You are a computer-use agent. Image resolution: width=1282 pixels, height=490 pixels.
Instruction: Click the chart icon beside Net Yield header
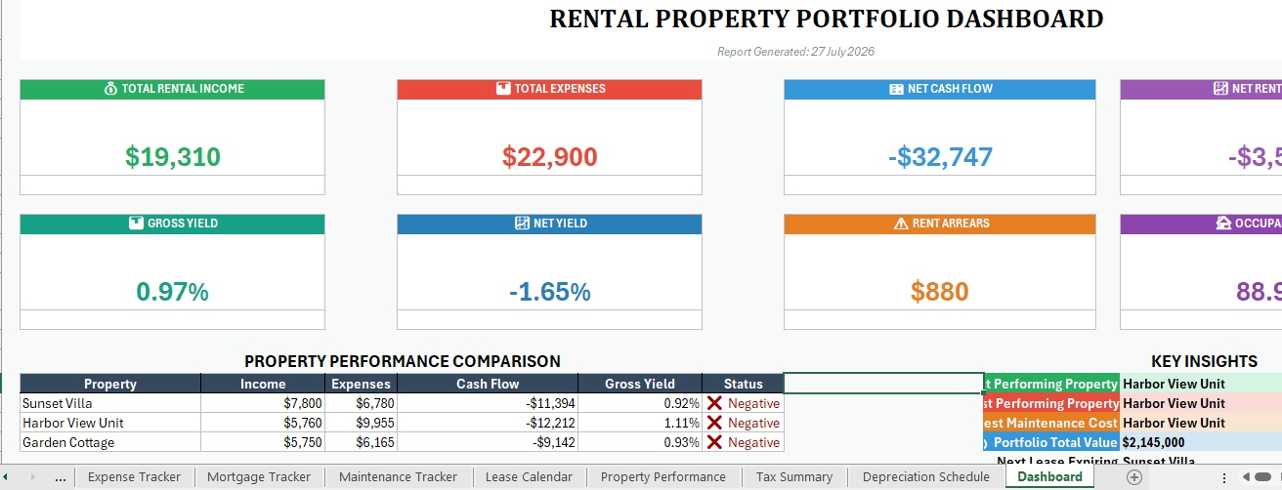point(522,224)
